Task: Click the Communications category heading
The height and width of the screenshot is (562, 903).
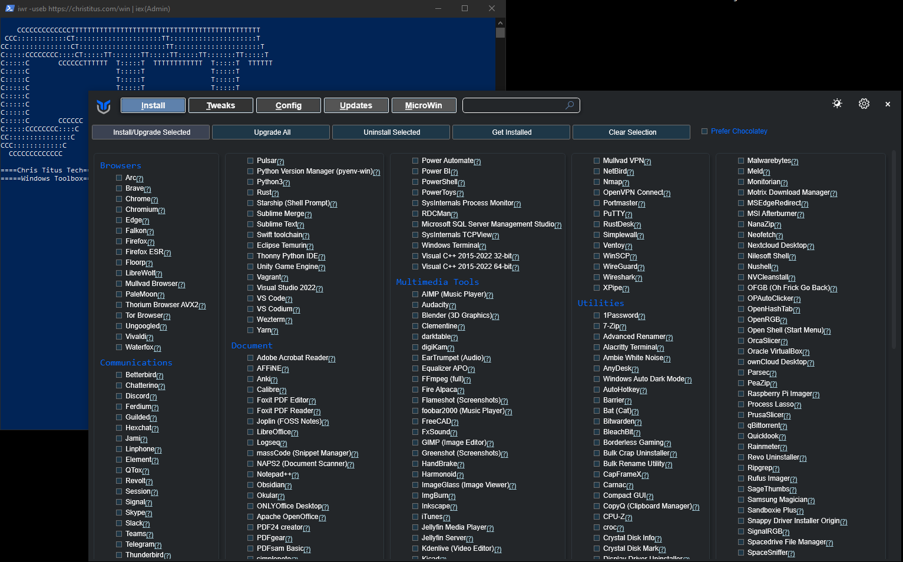Action: pos(136,363)
